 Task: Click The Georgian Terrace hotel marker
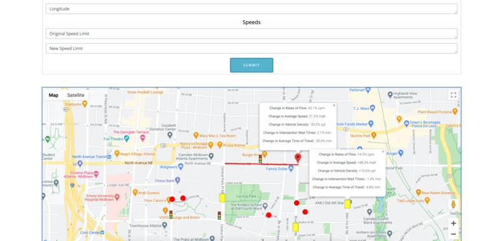click(143, 137)
